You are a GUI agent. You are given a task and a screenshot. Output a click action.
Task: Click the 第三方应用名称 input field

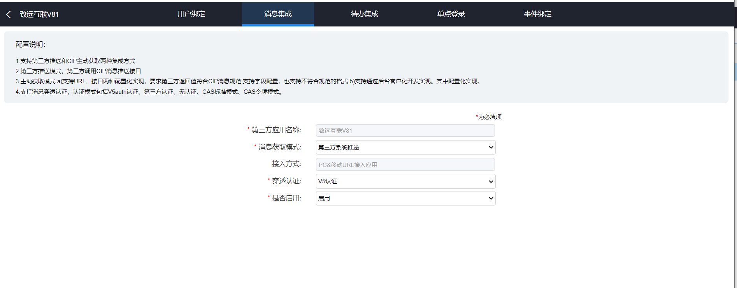(x=405, y=130)
